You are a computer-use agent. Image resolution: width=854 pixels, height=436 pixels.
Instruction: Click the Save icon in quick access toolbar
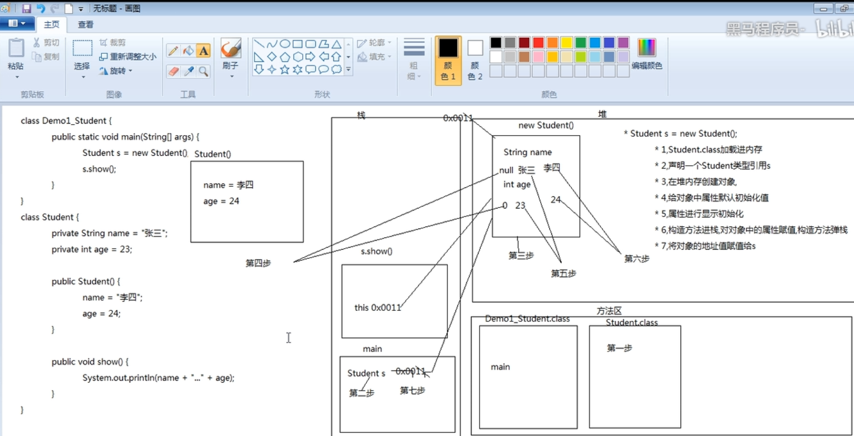pos(26,8)
